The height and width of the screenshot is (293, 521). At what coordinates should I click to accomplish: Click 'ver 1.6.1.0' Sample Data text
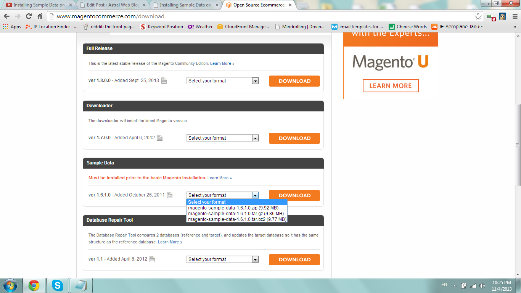pyautogui.click(x=100, y=195)
